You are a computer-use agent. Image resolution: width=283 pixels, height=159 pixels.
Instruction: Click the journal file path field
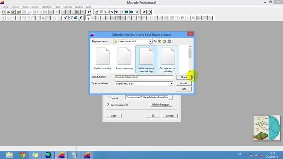pos(147,97)
